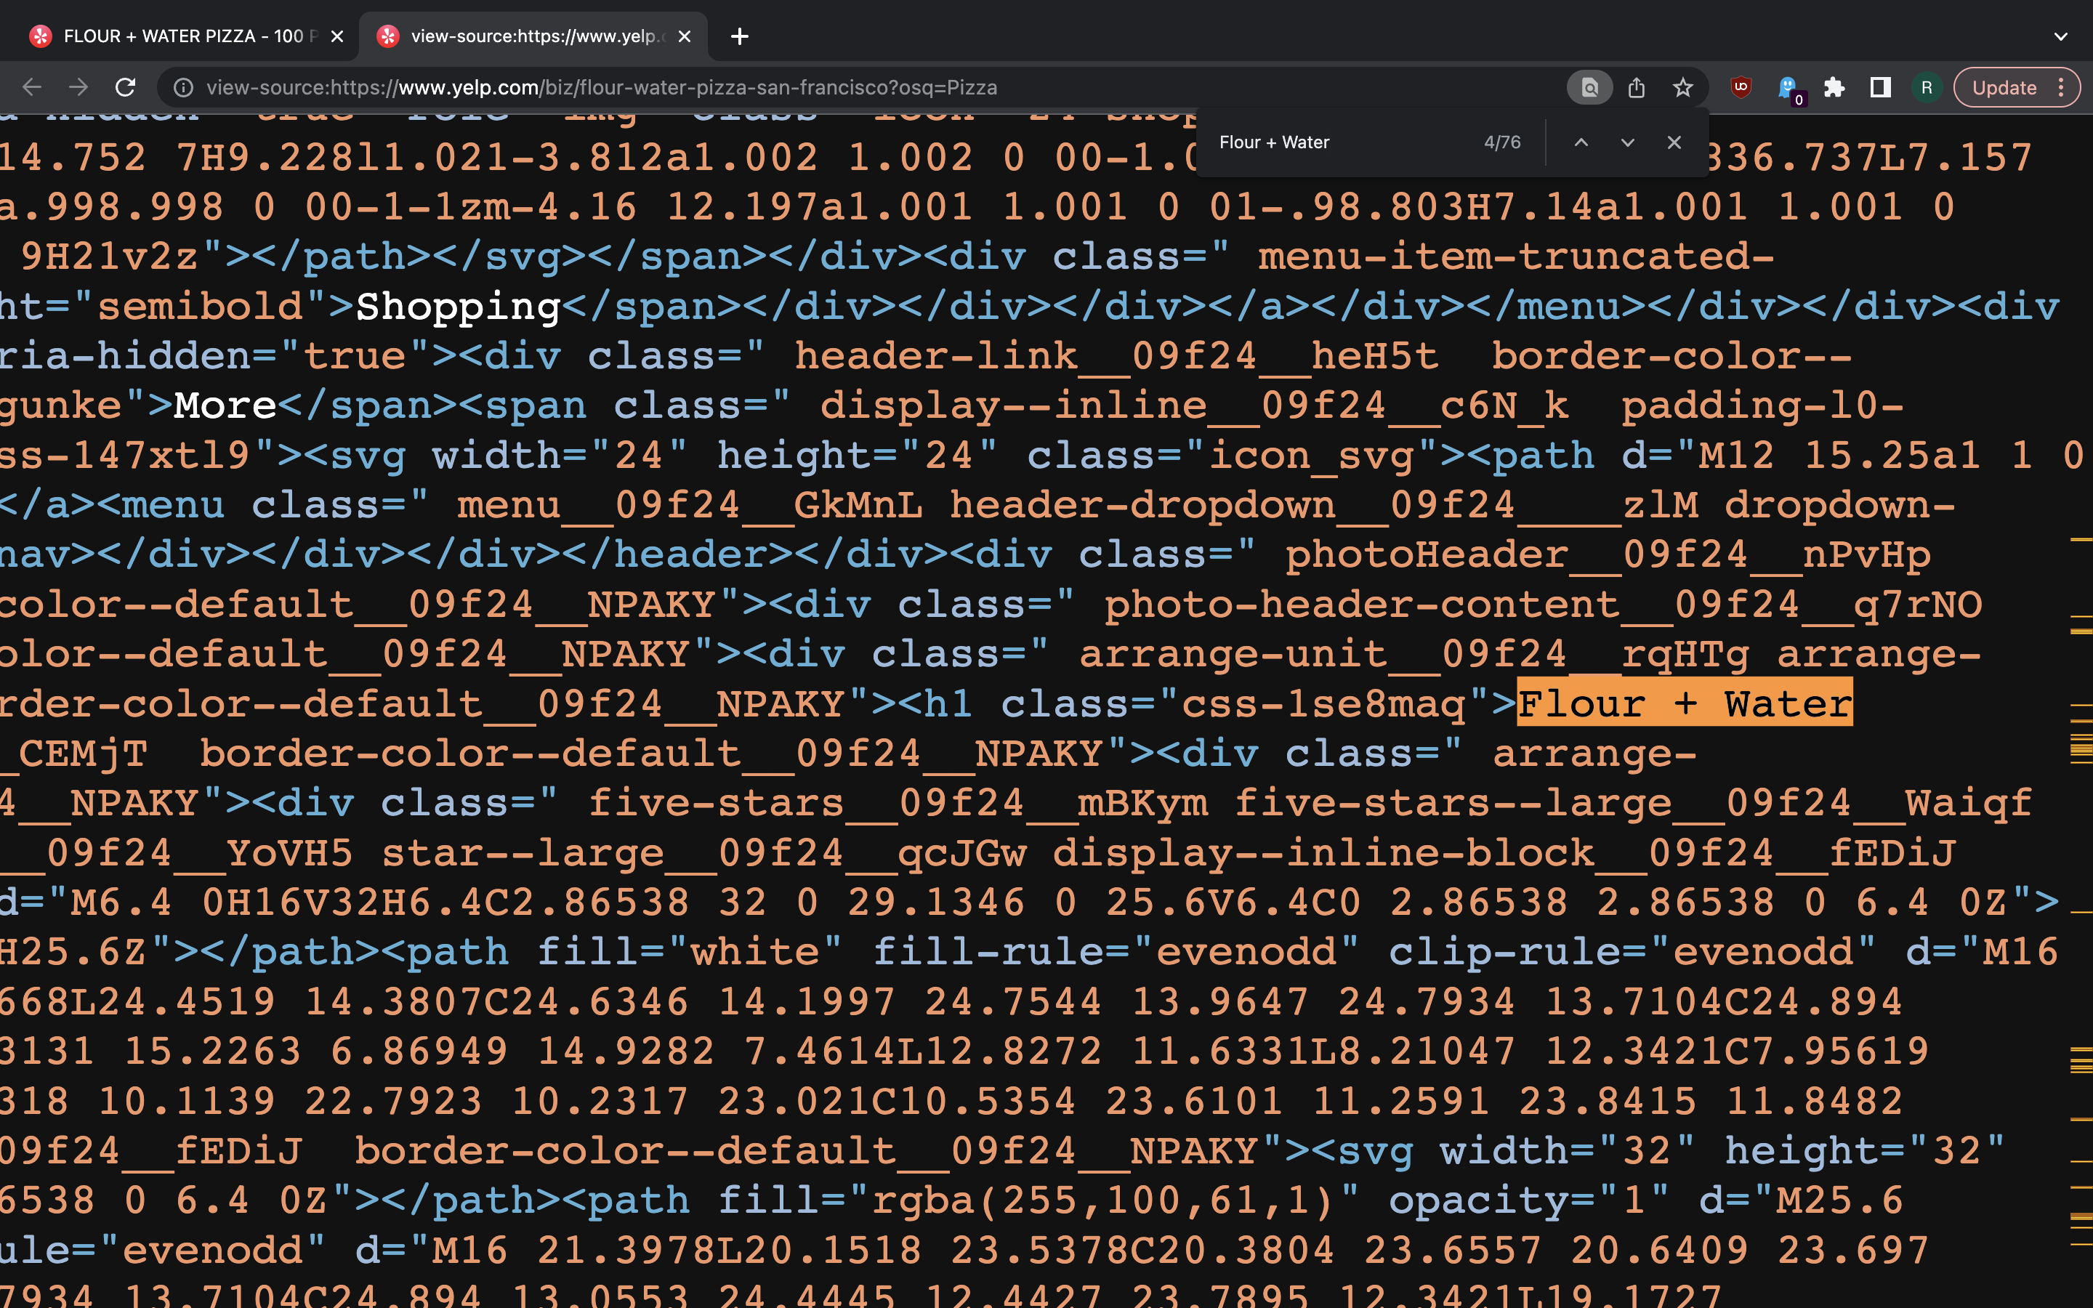Toggle the browser side panel
Image resolution: width=2093 pixels, height=1308 pixels.
[x=1880, y=87]
